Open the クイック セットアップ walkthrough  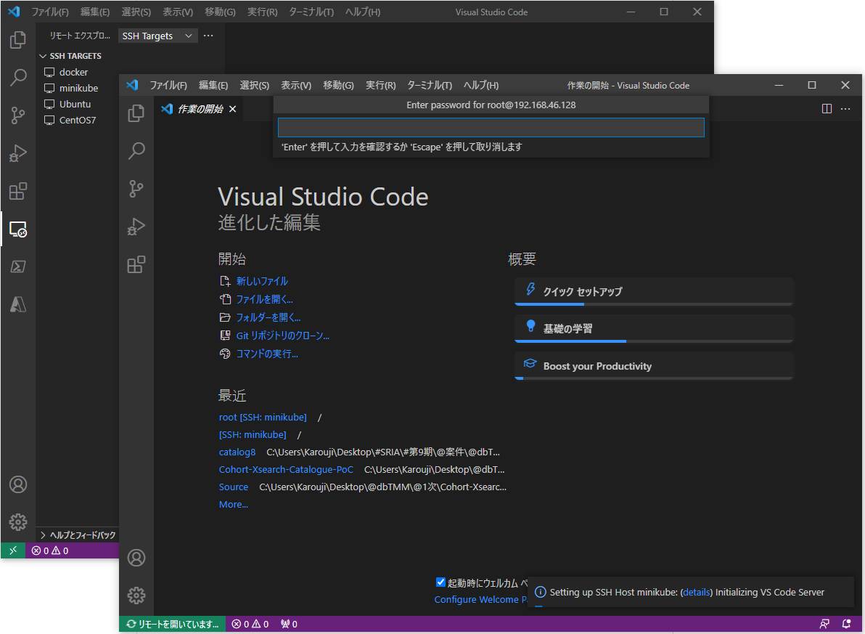(x=654, y=292)
